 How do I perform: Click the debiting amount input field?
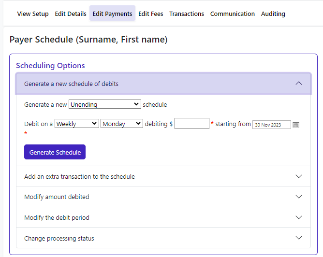191,124
